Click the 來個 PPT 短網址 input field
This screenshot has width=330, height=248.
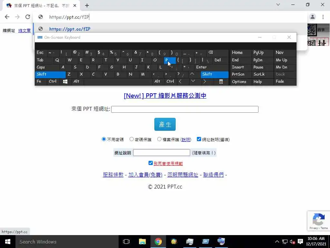[185, 109]
